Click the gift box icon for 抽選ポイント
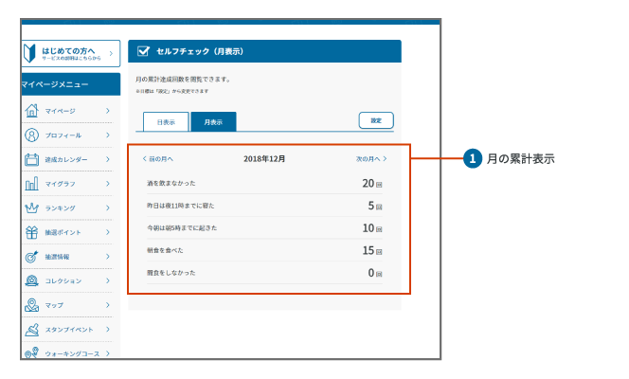The image size is (629, 379). point(31,232)
